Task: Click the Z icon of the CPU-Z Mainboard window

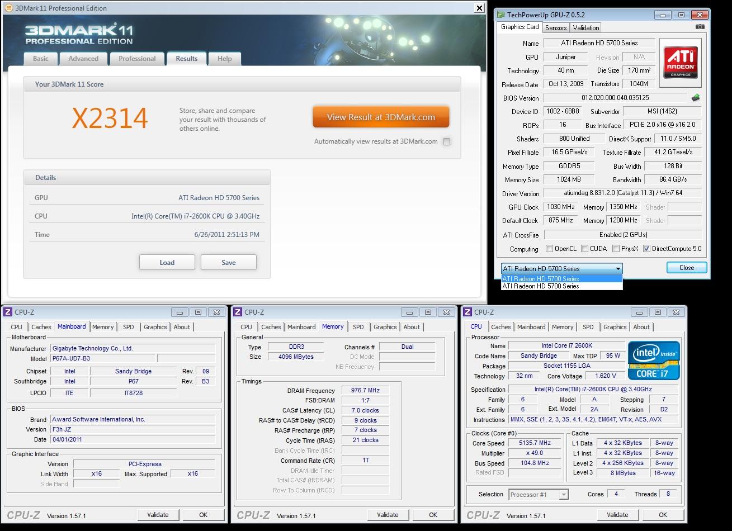Action: click(x=8, y=312)
